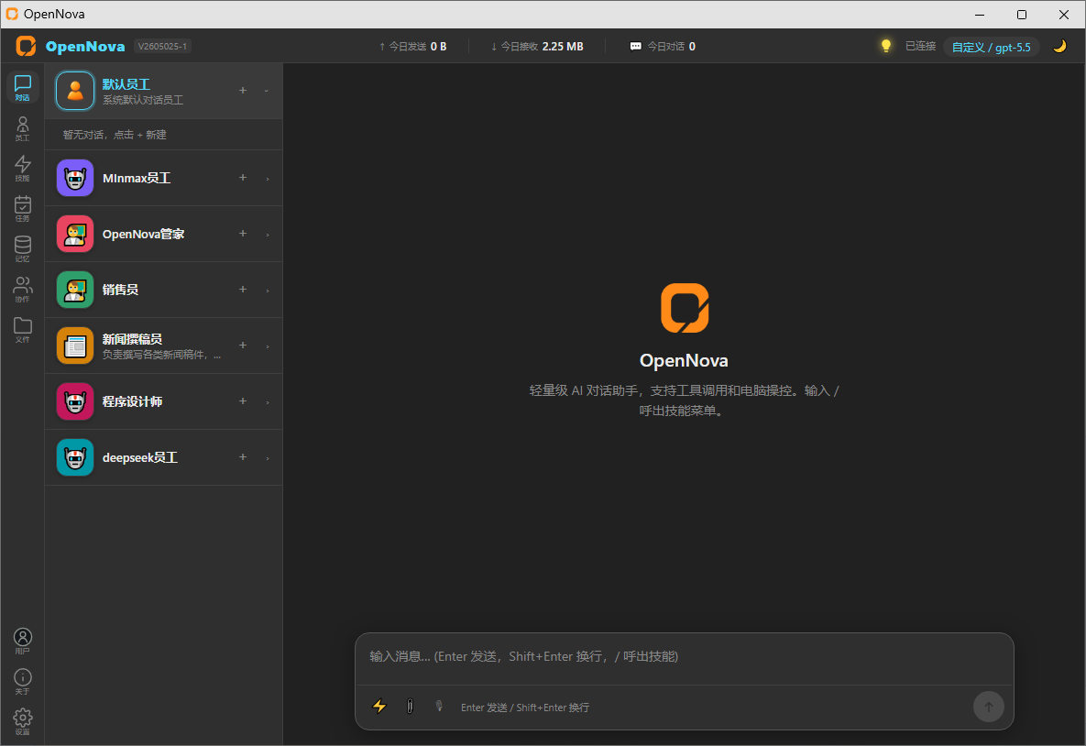Select the 销售员 name label
The height and width of the screenshot is (746, 1086).
[120, 290]
